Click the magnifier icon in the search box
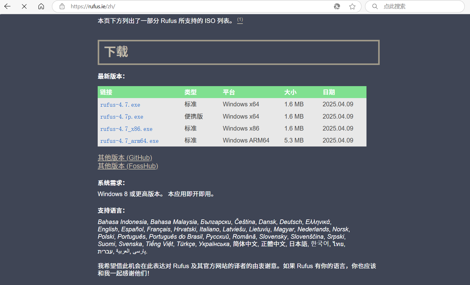470x285 pixels. pos(375,6)
